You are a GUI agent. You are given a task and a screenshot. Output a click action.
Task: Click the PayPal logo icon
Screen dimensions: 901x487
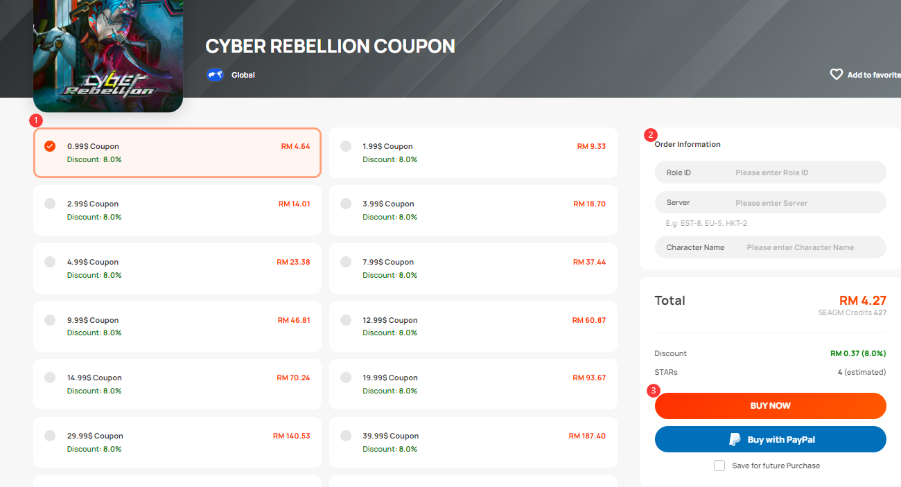[735, 439]
